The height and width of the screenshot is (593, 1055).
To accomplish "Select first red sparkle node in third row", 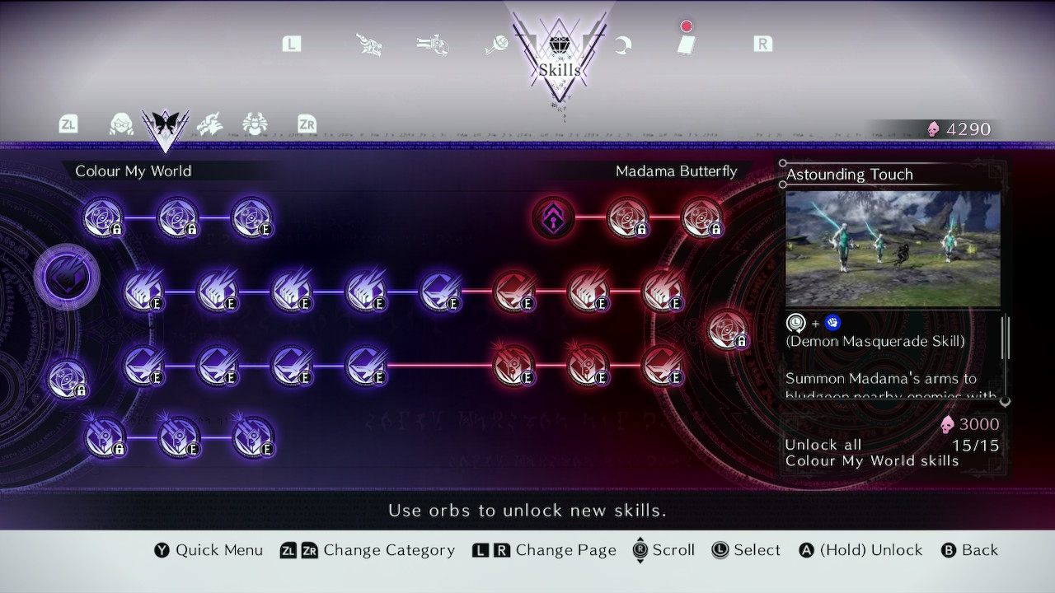I will pyautogui.click(x=514, y=365).
